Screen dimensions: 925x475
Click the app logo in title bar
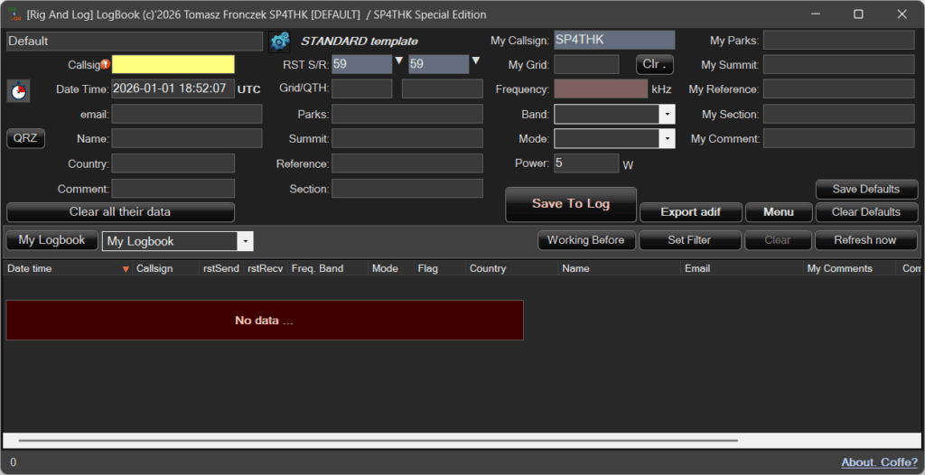(14, 14)
